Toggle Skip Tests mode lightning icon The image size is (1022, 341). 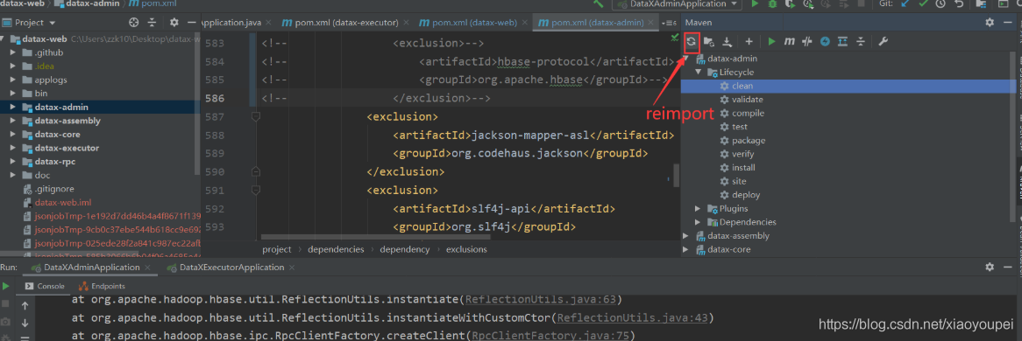825,42
